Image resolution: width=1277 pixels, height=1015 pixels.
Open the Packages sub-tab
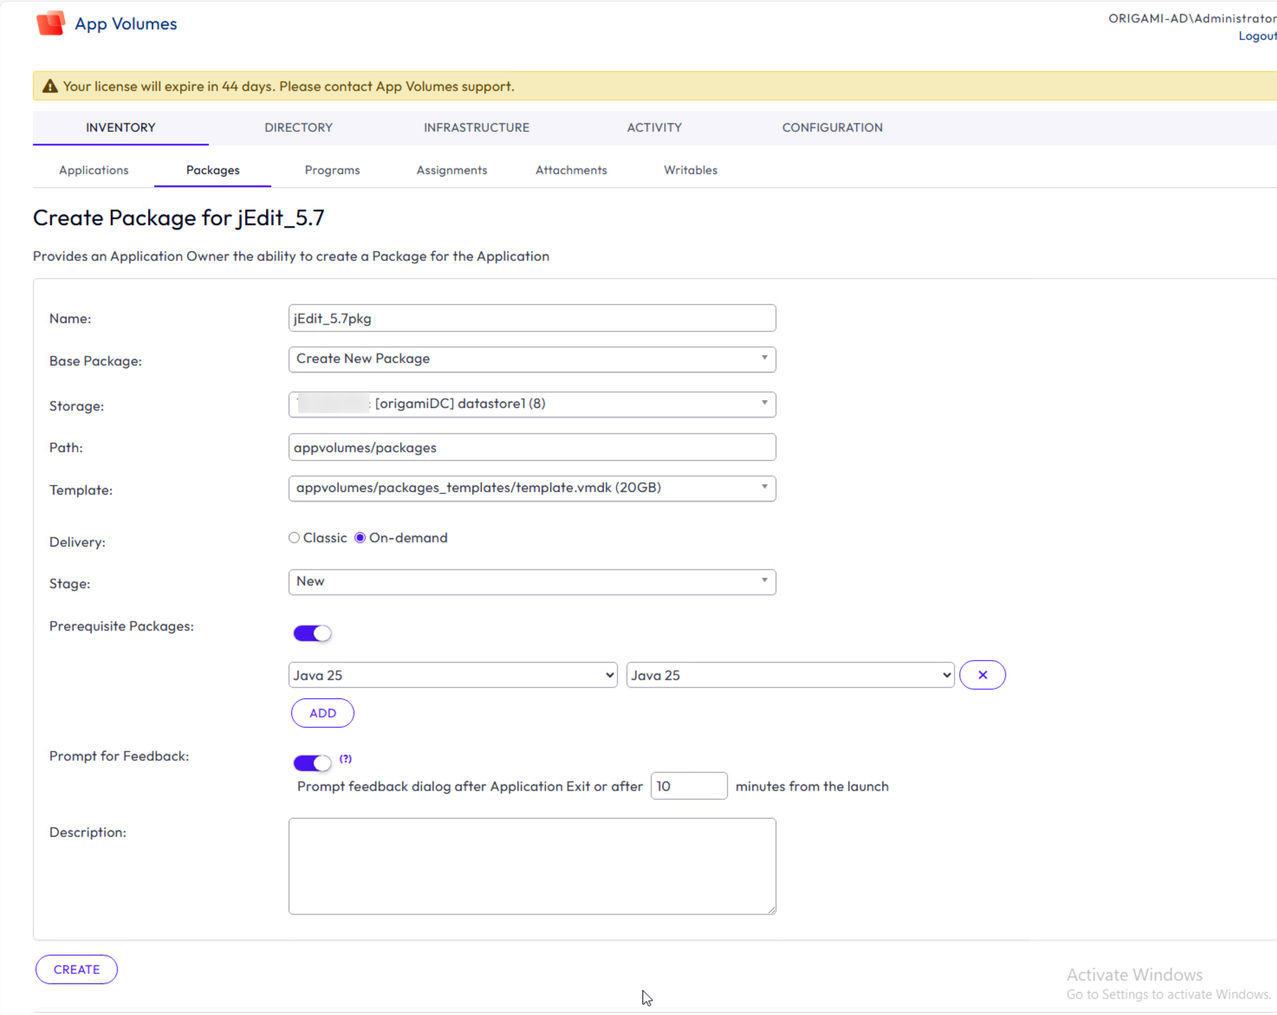[x=212, y=170]
